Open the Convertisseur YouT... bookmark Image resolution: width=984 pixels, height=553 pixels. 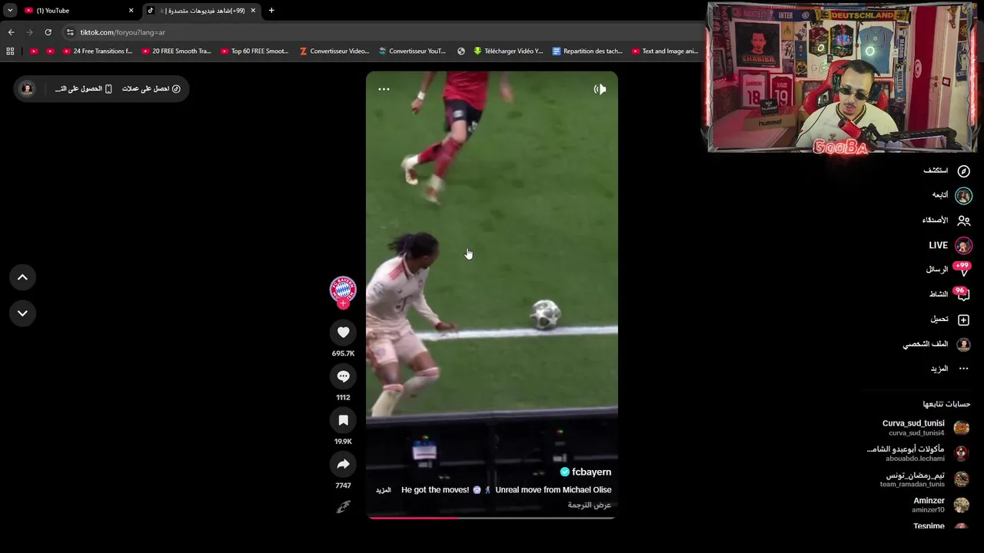[x=412, y=51]
